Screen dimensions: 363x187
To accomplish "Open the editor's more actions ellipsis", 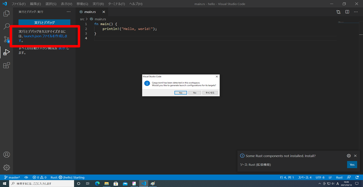I will (x=356, y=12).
